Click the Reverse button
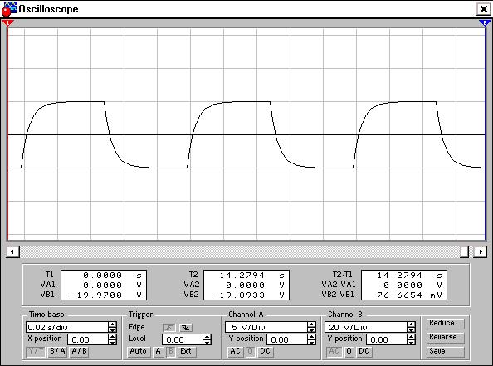The height and width of the screenshot is (366, 493). pos(446,338)
